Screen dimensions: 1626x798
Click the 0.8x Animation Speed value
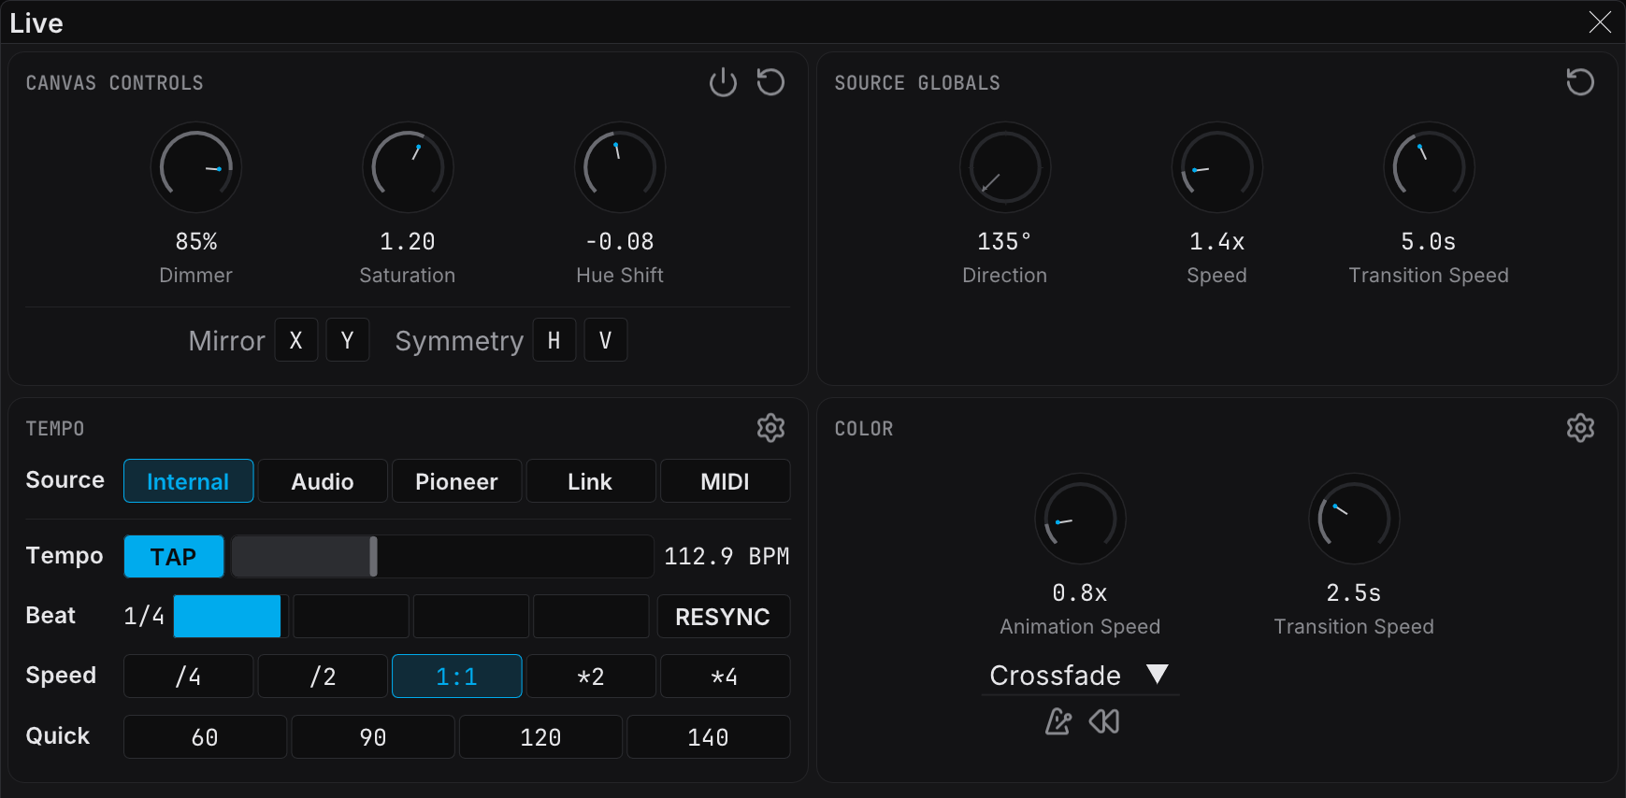click(x=1080, y=593)
